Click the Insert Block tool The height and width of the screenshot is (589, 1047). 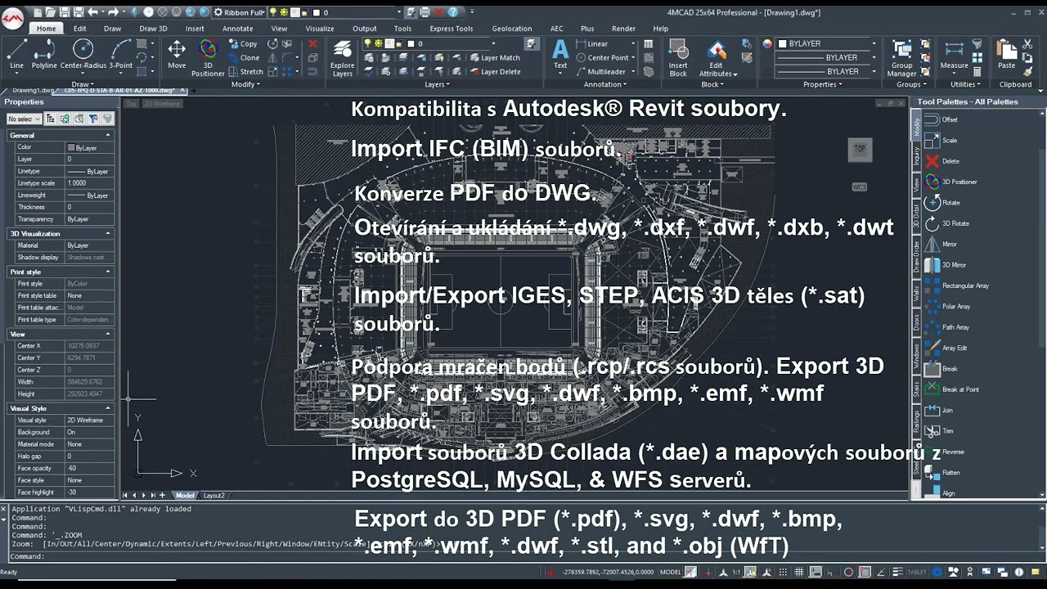(x=678, y=57)
